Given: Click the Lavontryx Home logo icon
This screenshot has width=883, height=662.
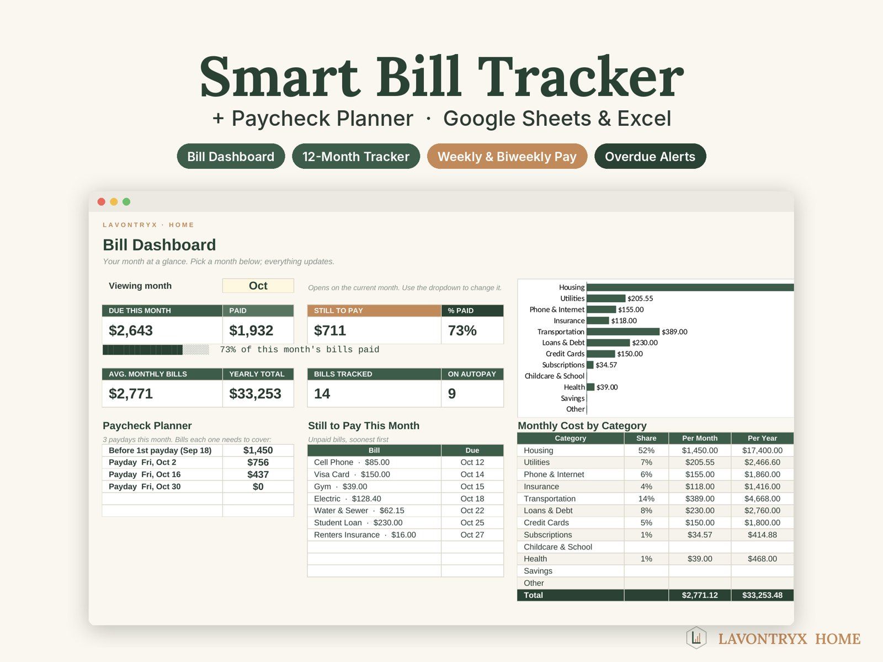Looking at the screenshot, I should coord(696,638).
